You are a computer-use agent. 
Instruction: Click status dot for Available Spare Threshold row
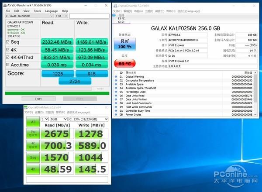tap(116, 88)
